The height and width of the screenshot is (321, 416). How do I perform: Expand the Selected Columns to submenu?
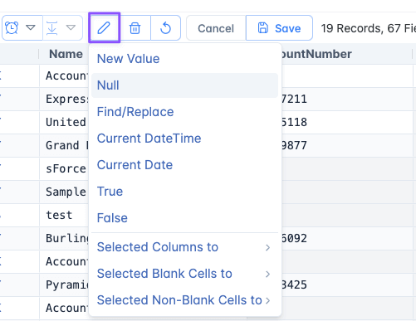tap(184, 247)
